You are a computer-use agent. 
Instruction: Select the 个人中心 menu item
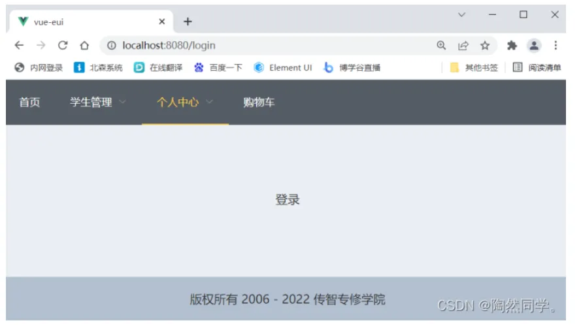[x=178, y=102]
